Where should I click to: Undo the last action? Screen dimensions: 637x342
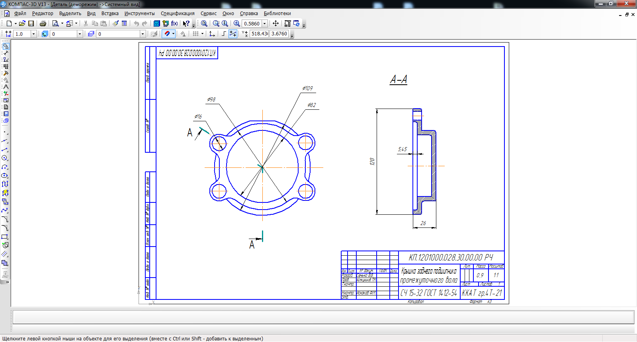coord(136,23)
